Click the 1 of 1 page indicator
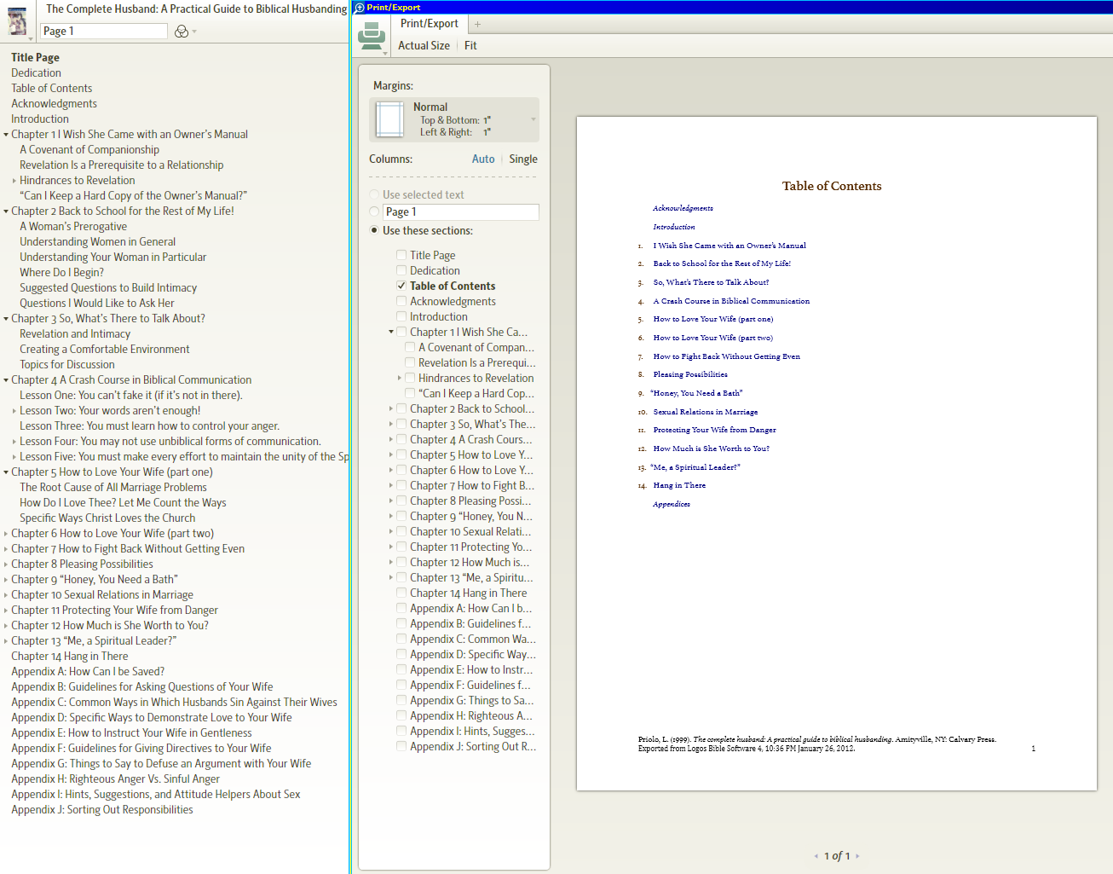Screen dimensions: 1113x874 click(837, 856)
